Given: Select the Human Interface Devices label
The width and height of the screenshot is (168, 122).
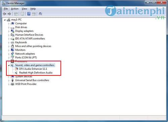Looking at the screenshot, I should tap(29, 35).
